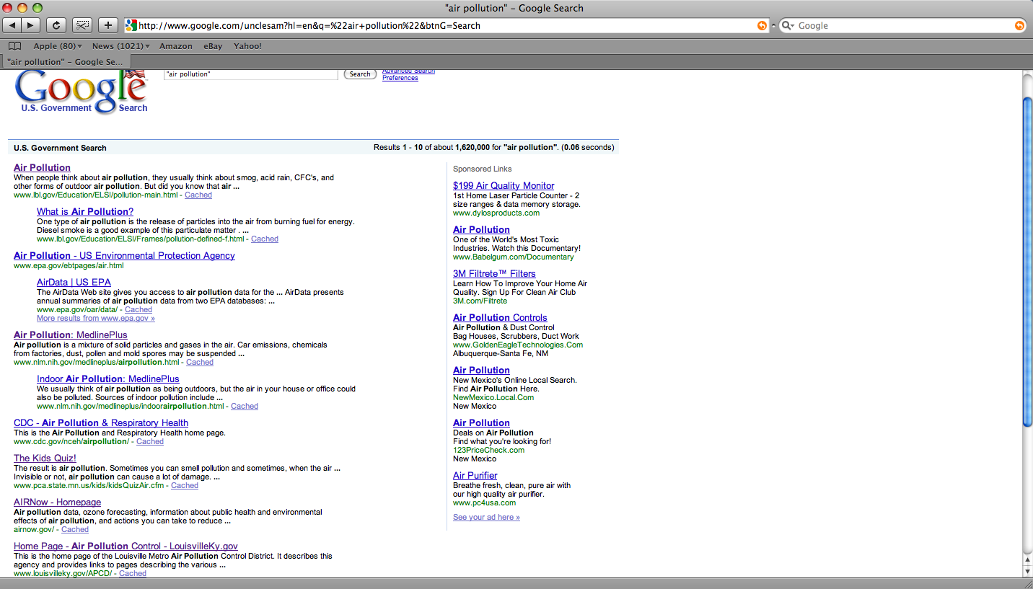Open the $199 Air Quality Monitor ad
The height and width of the screenshot is (589, 1033).
[504, 185]
